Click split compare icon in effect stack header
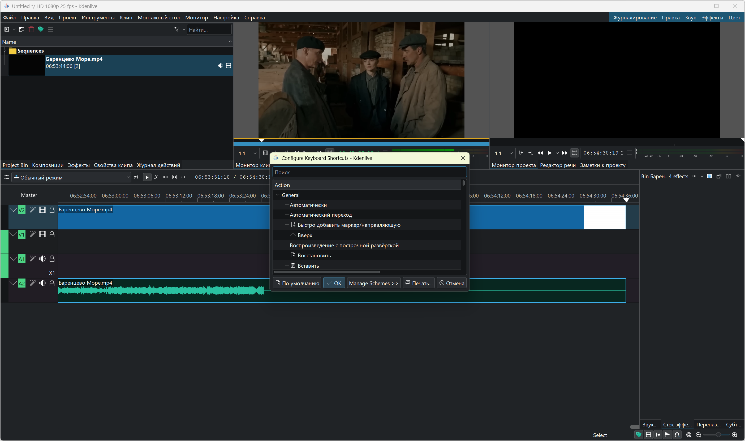 tap(728, 176)
